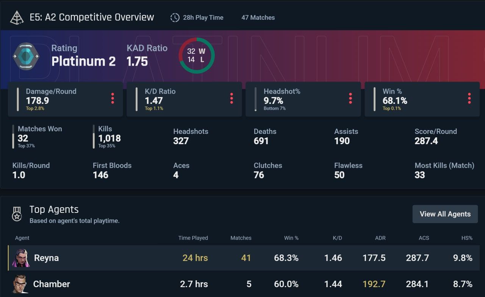Click the Matches Won 32 value

[23, 138]
